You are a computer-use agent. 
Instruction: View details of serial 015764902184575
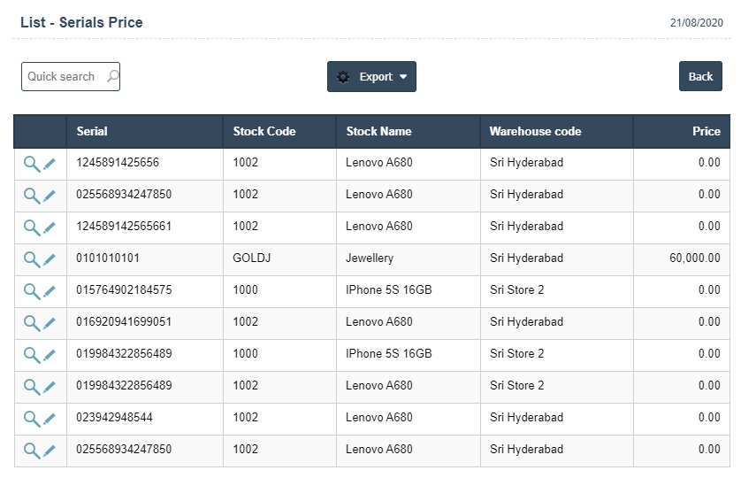point(31,291)
